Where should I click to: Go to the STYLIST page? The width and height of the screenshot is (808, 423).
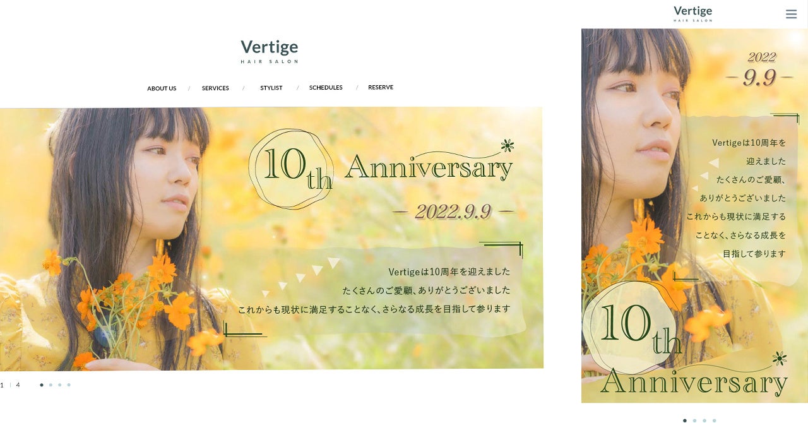click(x=271, y=88)
